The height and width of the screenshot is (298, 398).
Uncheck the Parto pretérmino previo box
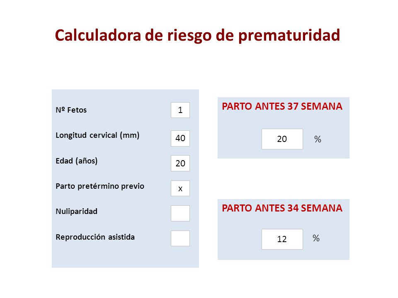tap(180, 188)
